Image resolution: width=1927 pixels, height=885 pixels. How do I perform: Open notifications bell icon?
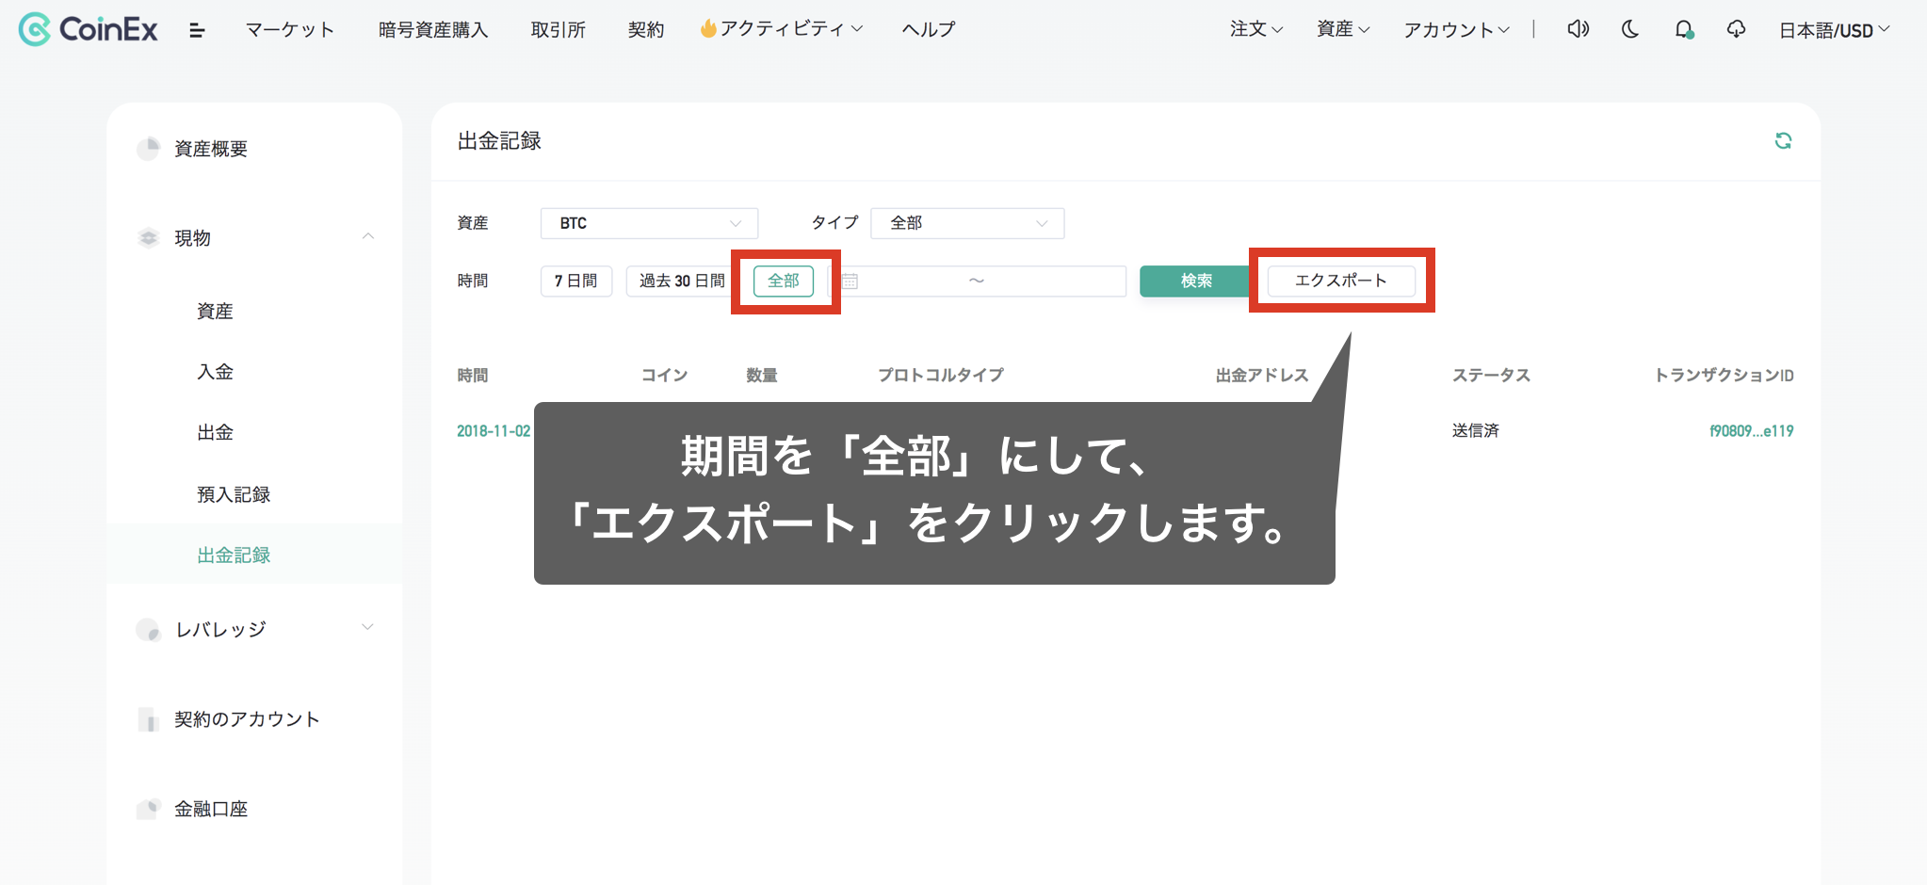(1684, 29)
